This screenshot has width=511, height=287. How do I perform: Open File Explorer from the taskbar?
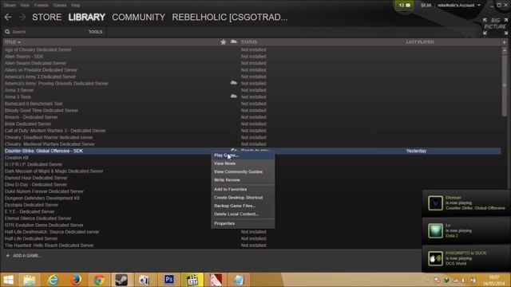(x=30, y=280)
